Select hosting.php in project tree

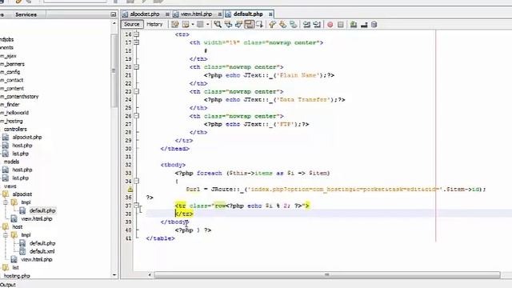(x=17, y=276)
